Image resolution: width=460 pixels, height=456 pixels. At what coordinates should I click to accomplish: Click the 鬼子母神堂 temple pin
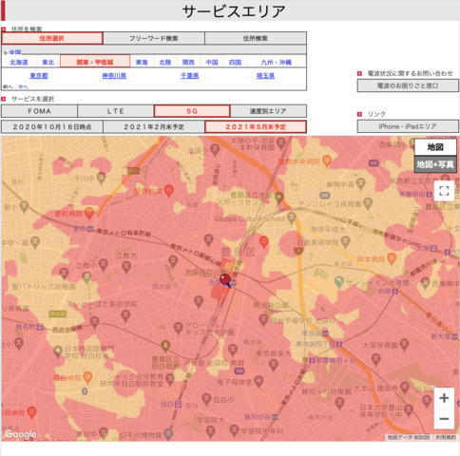[x=259, y=382]
